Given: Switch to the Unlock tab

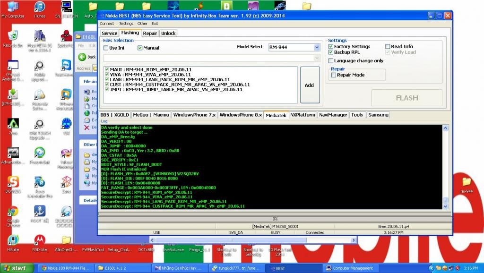Looking at the screenshot, I should pos(168,34).
